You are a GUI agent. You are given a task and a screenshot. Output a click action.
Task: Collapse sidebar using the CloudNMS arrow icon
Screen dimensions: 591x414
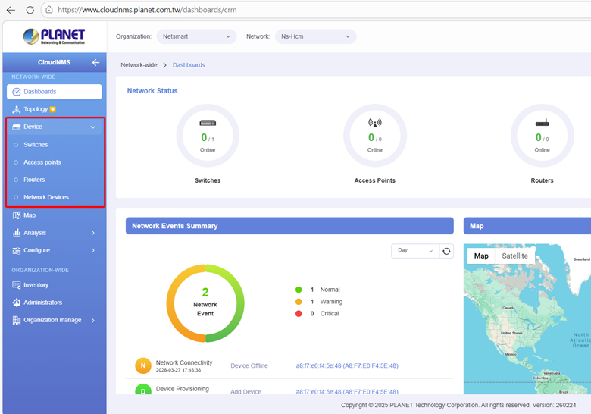95,62
